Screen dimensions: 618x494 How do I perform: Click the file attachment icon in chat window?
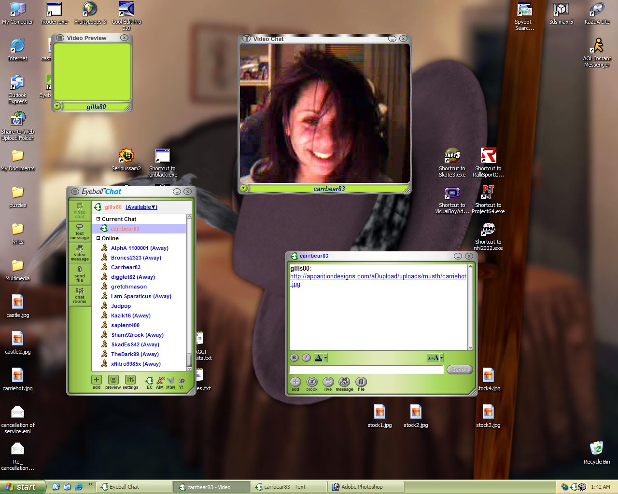tap(361, 382)
